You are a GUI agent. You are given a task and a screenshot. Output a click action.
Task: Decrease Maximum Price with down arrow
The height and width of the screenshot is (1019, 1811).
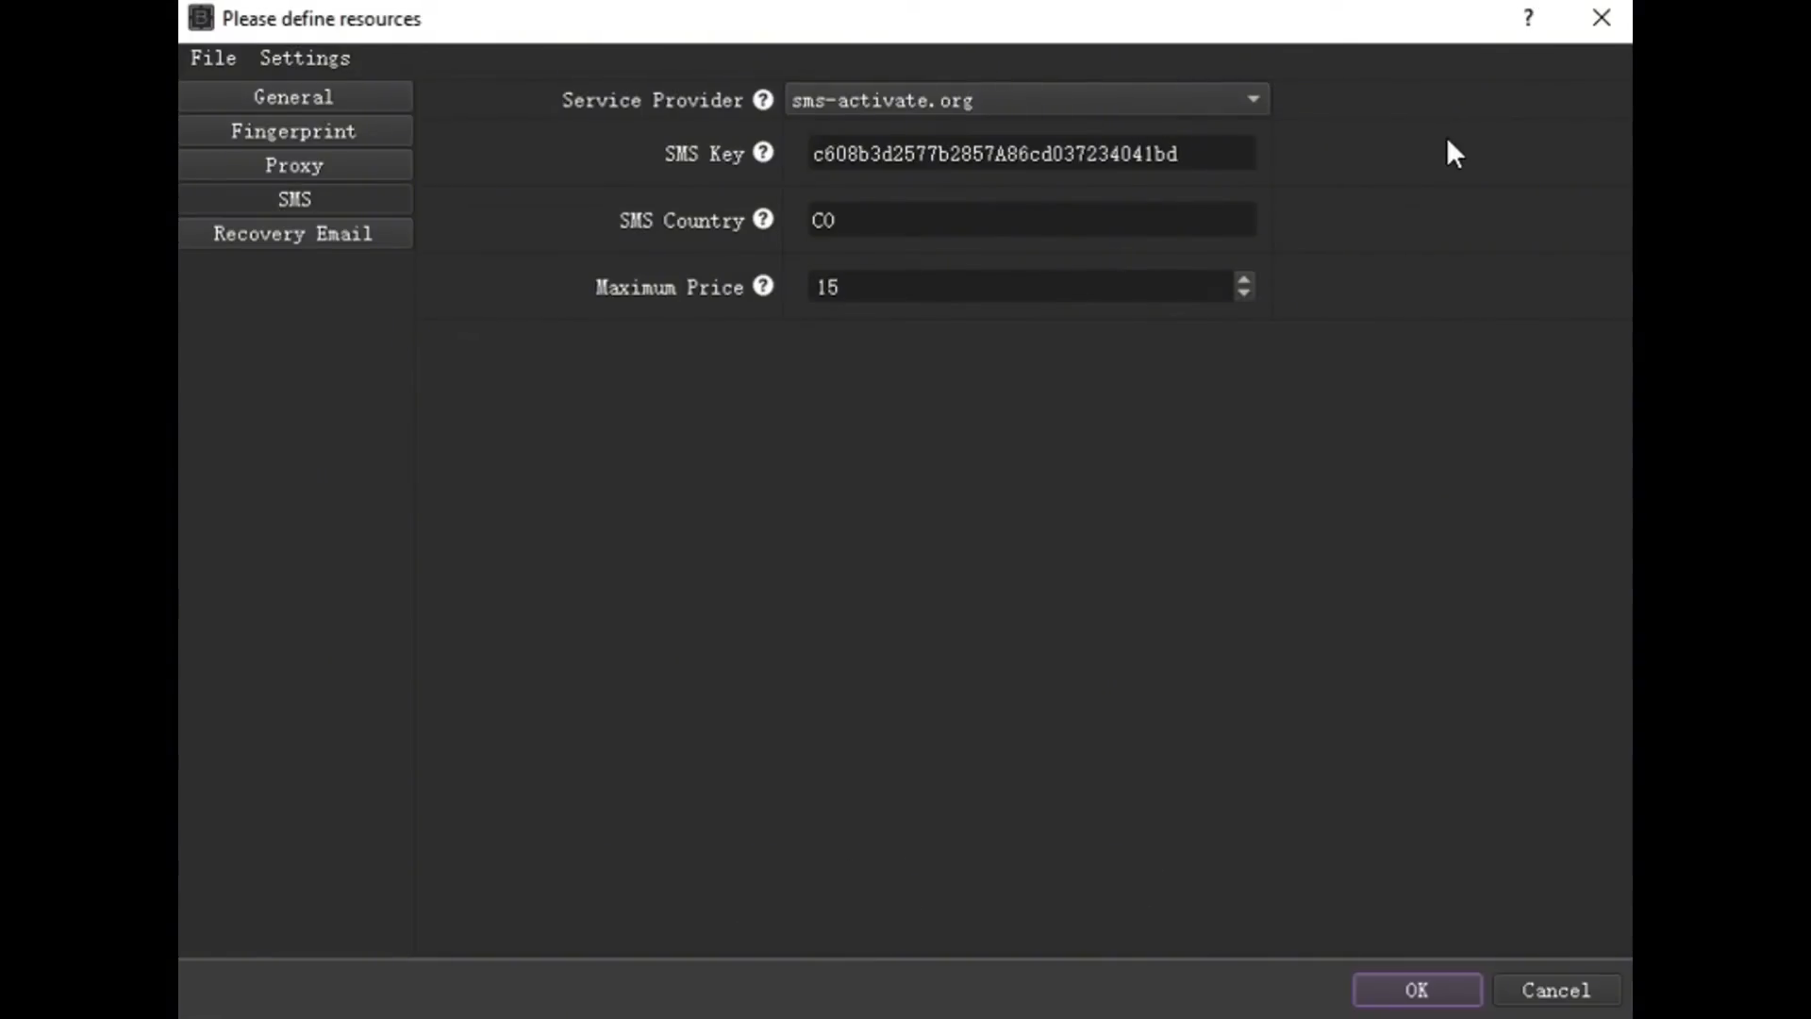1243,292
